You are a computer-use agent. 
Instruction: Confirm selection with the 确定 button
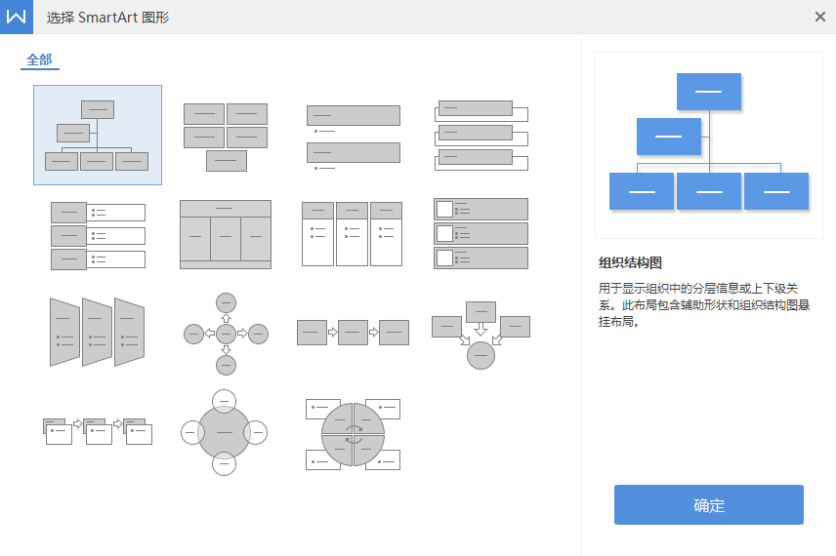pyautogui.click(x=709, y=505)
